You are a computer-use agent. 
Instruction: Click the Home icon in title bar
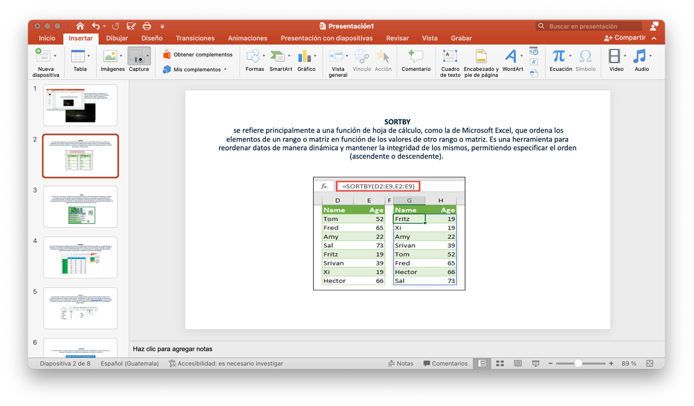click(80, 26)
